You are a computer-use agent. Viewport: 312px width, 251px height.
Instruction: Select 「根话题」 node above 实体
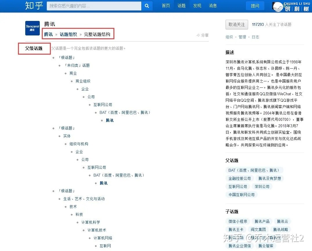66,128
